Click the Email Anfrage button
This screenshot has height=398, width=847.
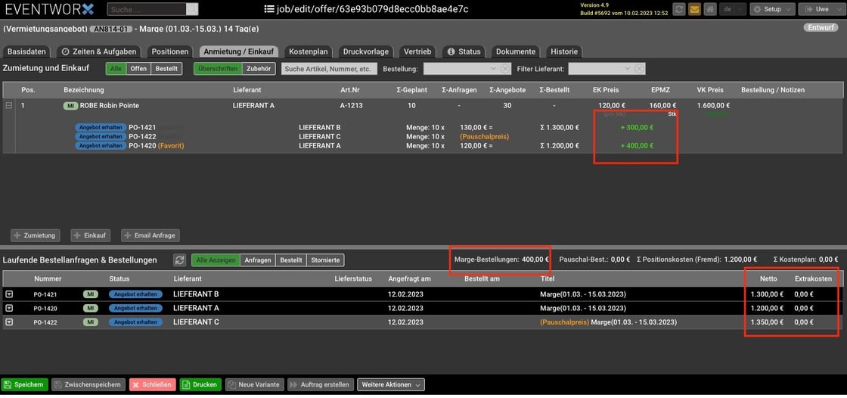pyautogui.click(x=150, y=235)
